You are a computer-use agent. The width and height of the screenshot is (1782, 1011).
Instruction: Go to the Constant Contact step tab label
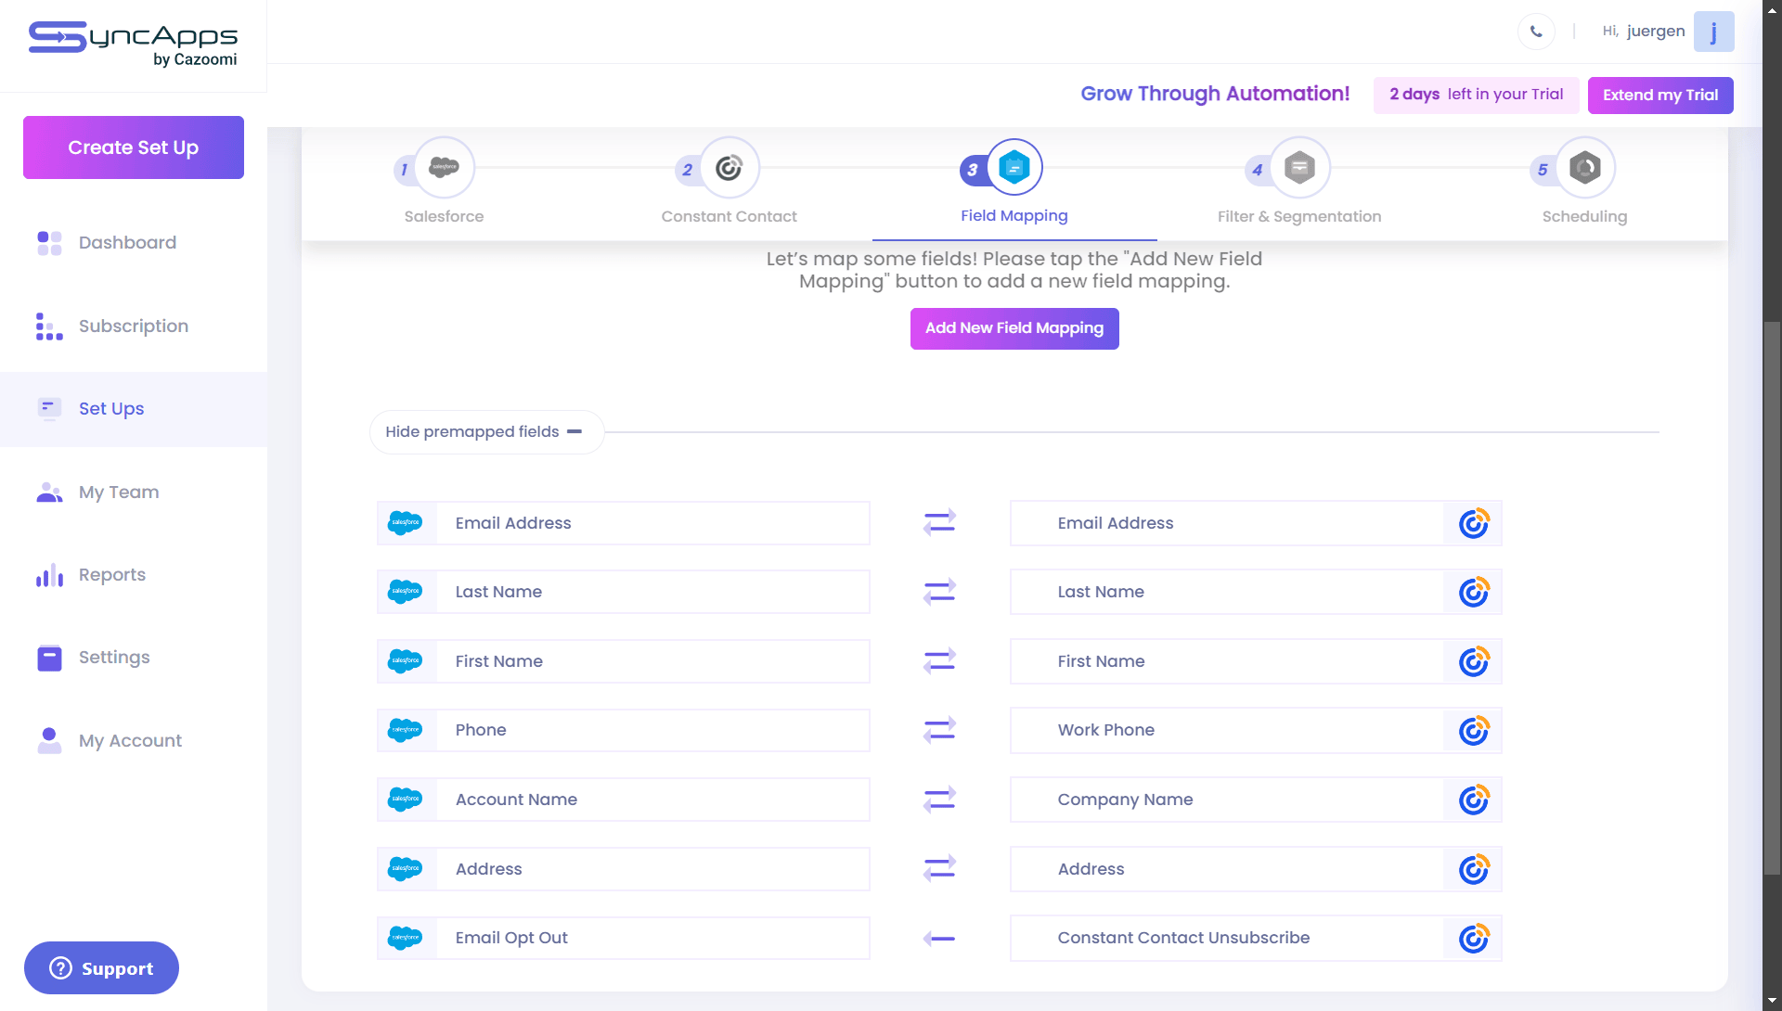coord(729,216)
